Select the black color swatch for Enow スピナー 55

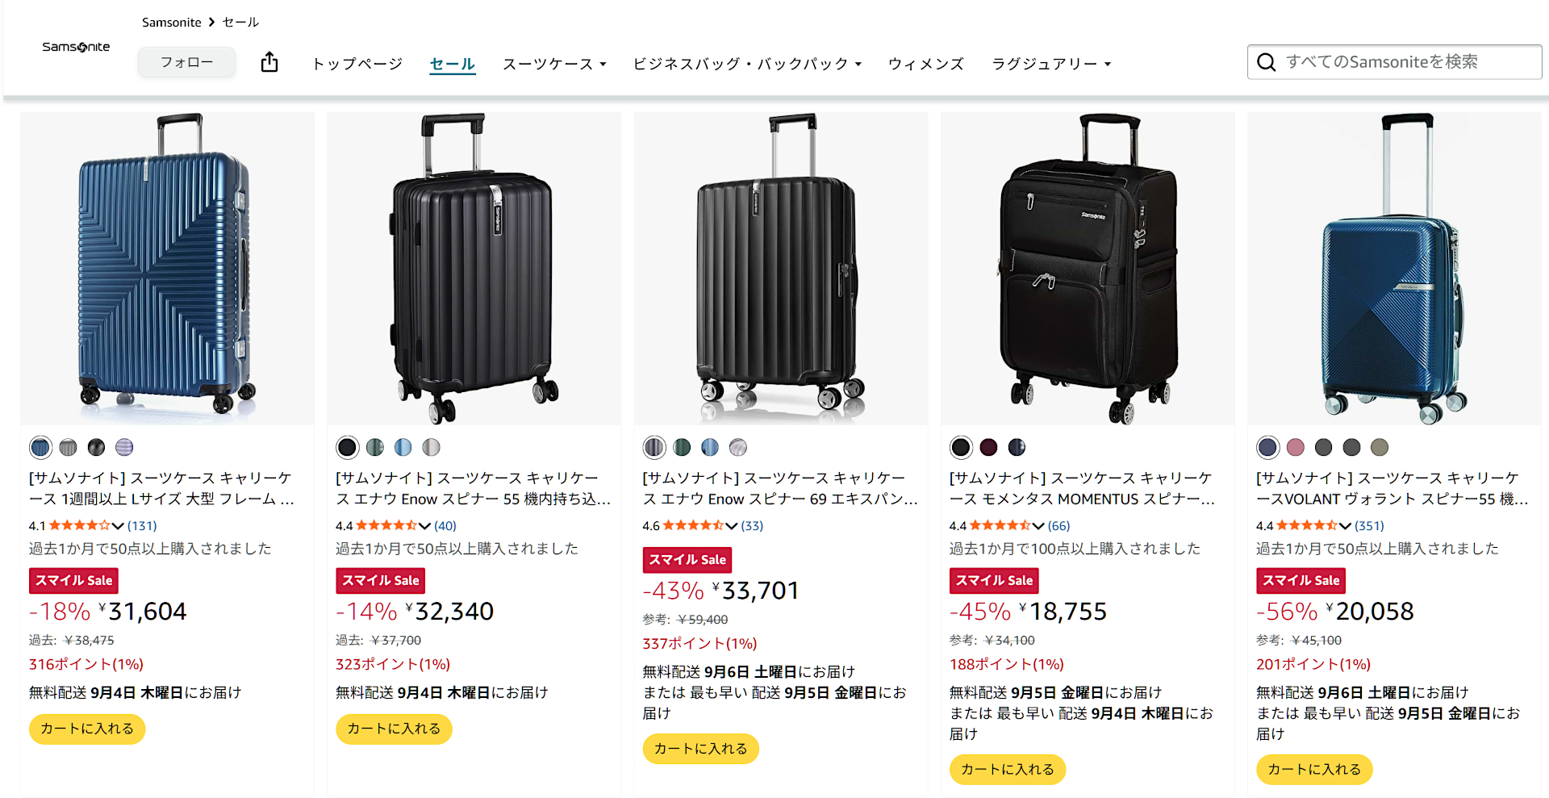click(347, 447)
